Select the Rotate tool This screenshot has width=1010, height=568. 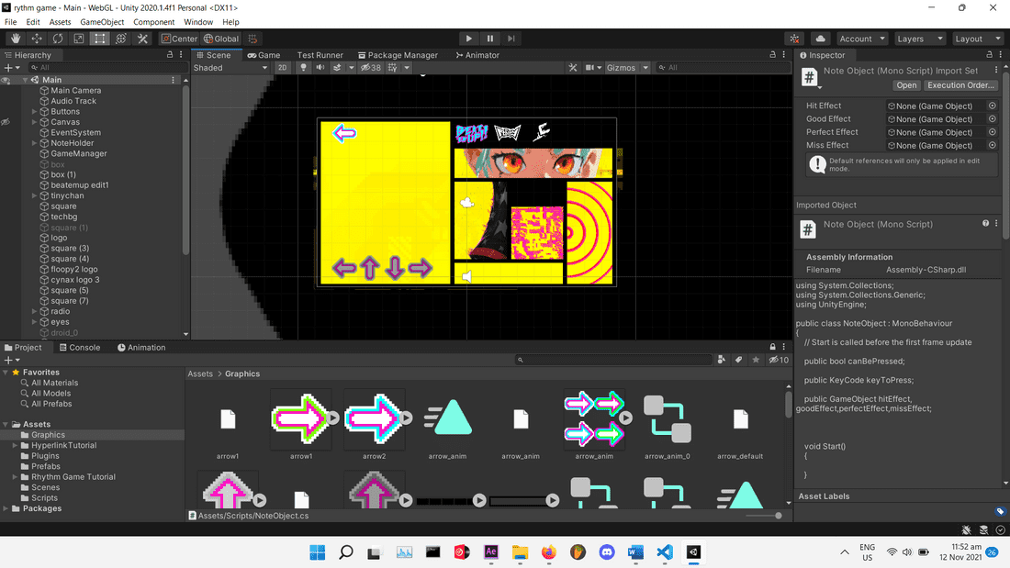pyautogui.click(x=58, y=39)
